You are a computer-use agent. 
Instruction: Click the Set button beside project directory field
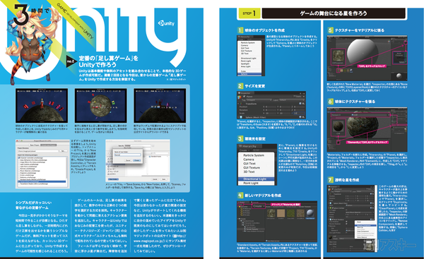(x=64, y=151)
